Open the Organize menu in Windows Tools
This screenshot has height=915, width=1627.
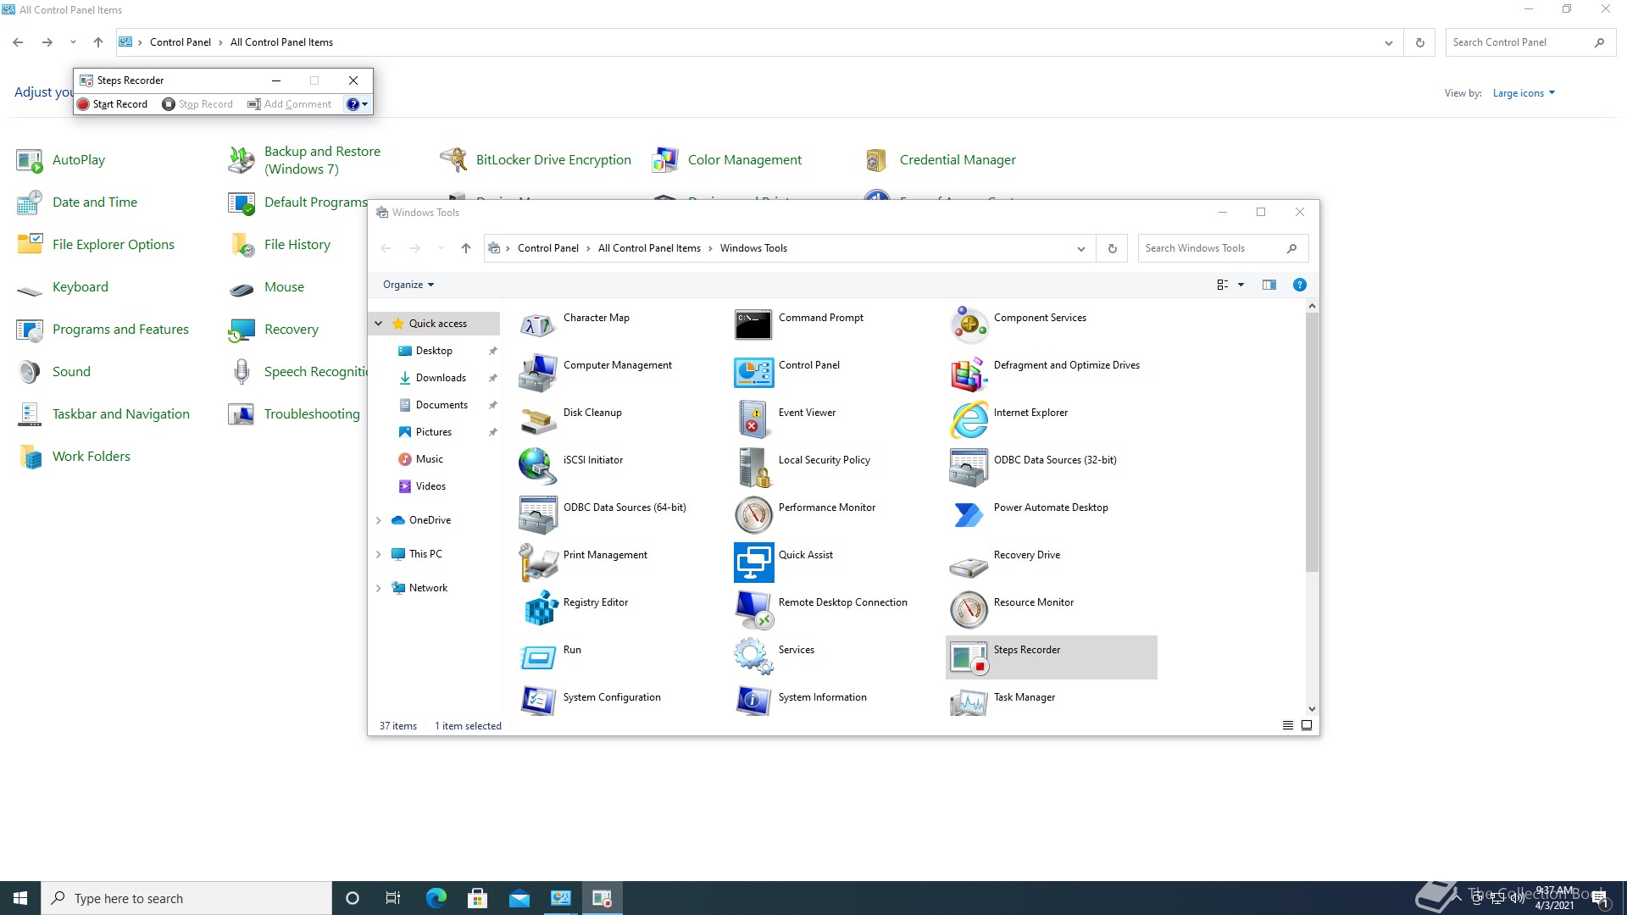tap(408, 285)
